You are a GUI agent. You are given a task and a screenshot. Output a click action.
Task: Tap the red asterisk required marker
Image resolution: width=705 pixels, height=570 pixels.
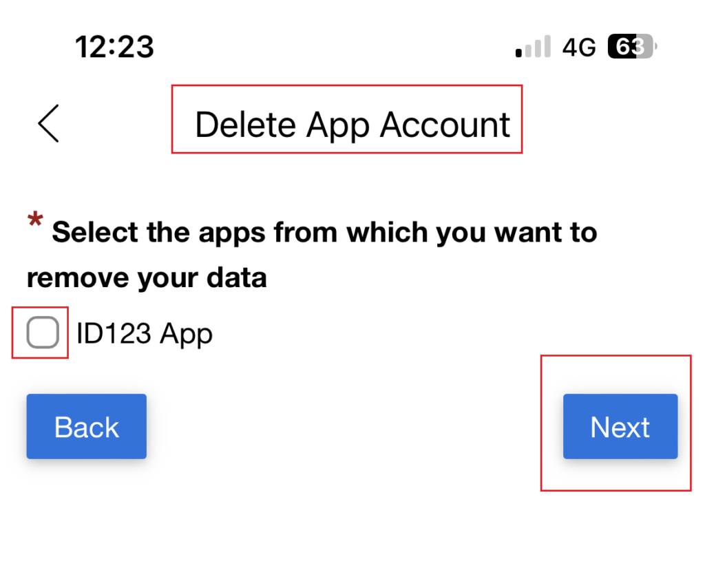click(x=34, y=220)
